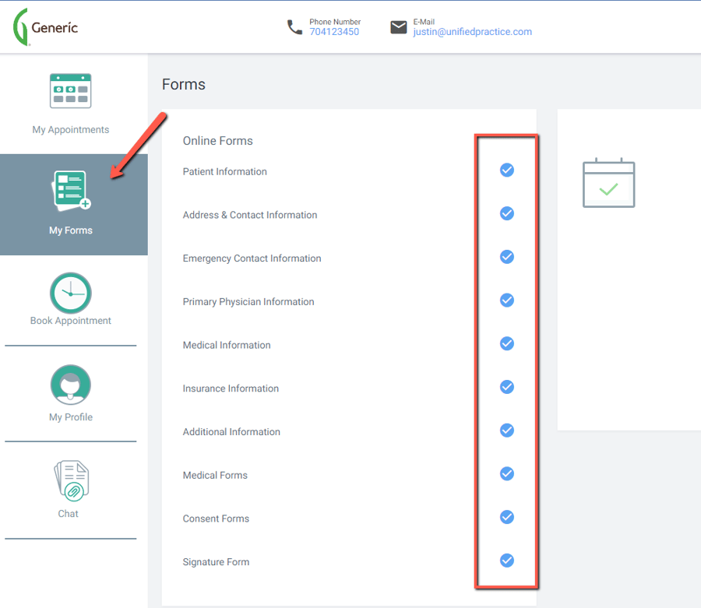Click the phone receiver icon in the header
This screenshot has height=608, width=701.
(294, 26)
